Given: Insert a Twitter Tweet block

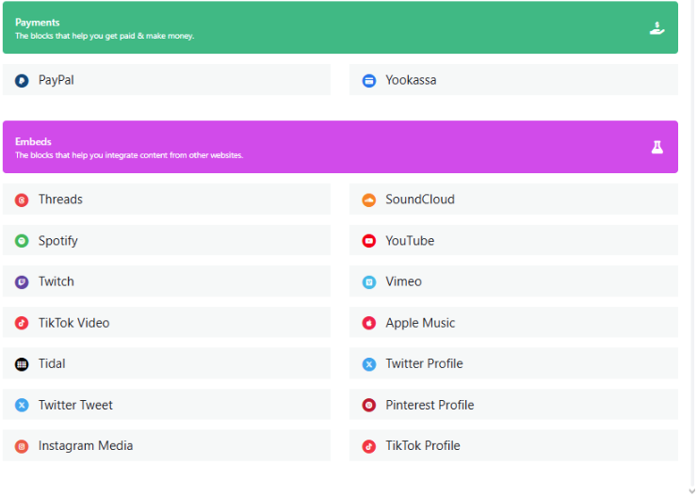Looking at the screenshot, I should (167, 405).
